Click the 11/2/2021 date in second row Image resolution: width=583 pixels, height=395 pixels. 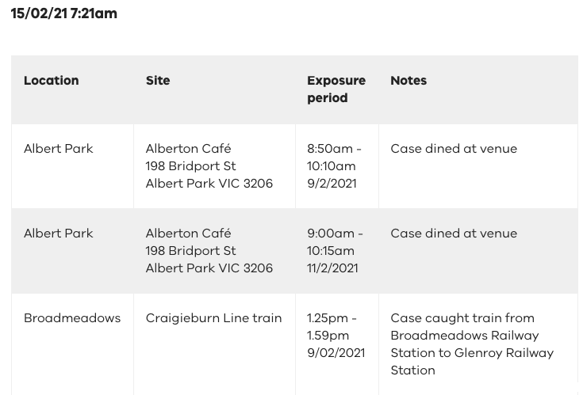[x=332, y=268]
